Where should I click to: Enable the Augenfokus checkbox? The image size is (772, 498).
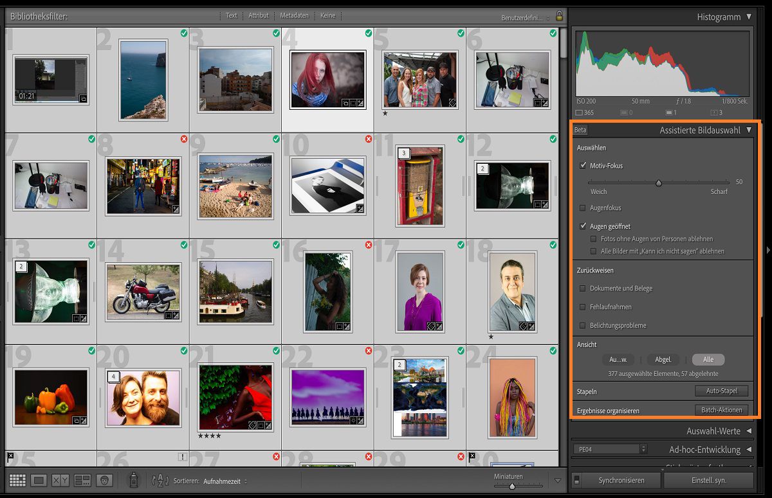[584, 208]
